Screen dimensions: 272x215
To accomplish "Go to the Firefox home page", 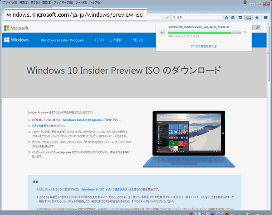I will coord(257,18).
